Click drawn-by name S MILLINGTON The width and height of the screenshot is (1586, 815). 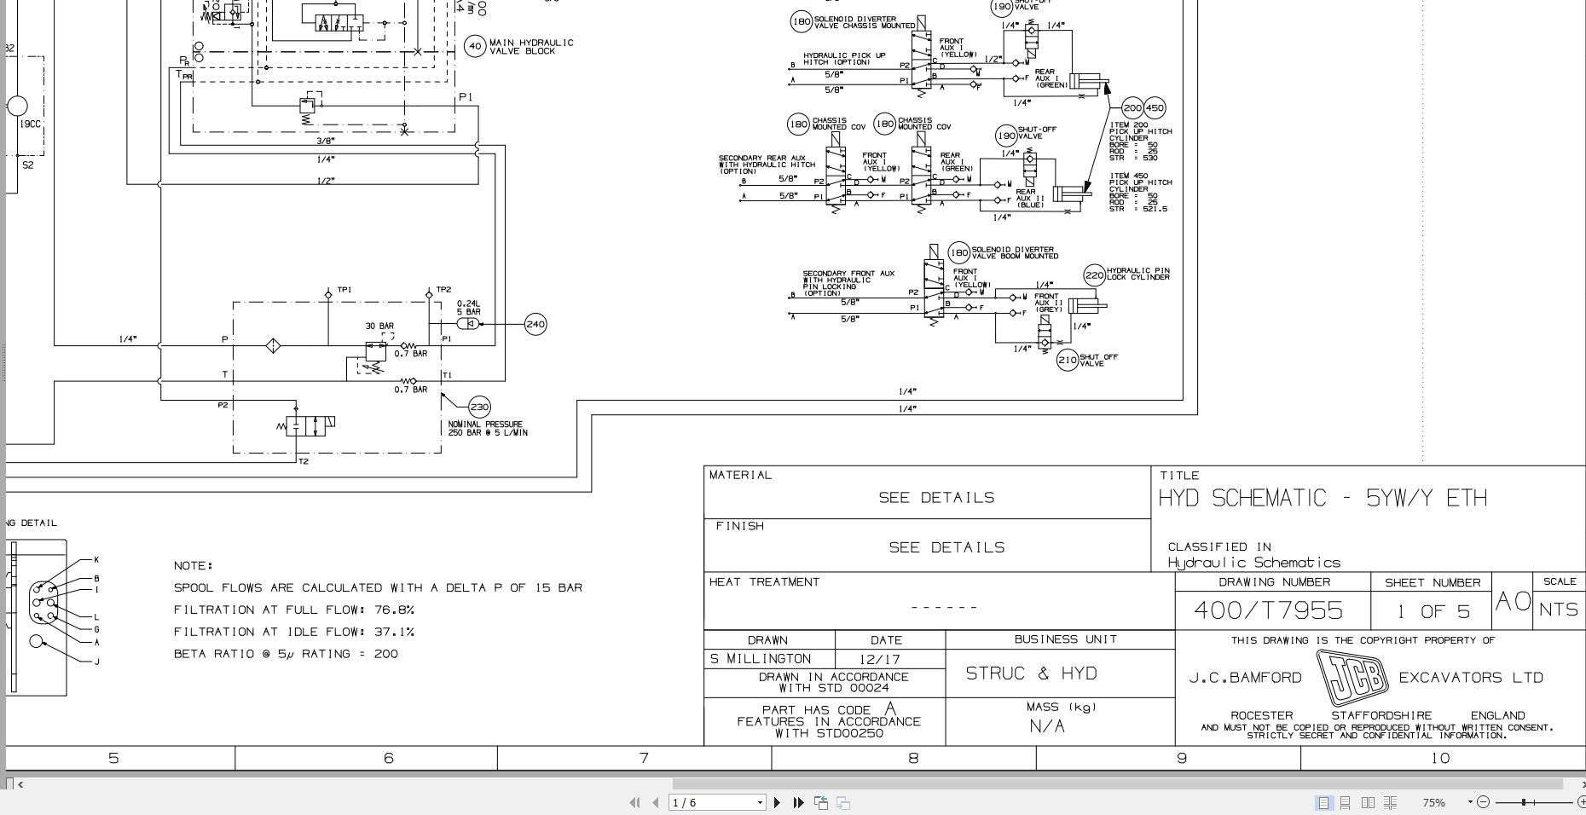click(760, 659)
